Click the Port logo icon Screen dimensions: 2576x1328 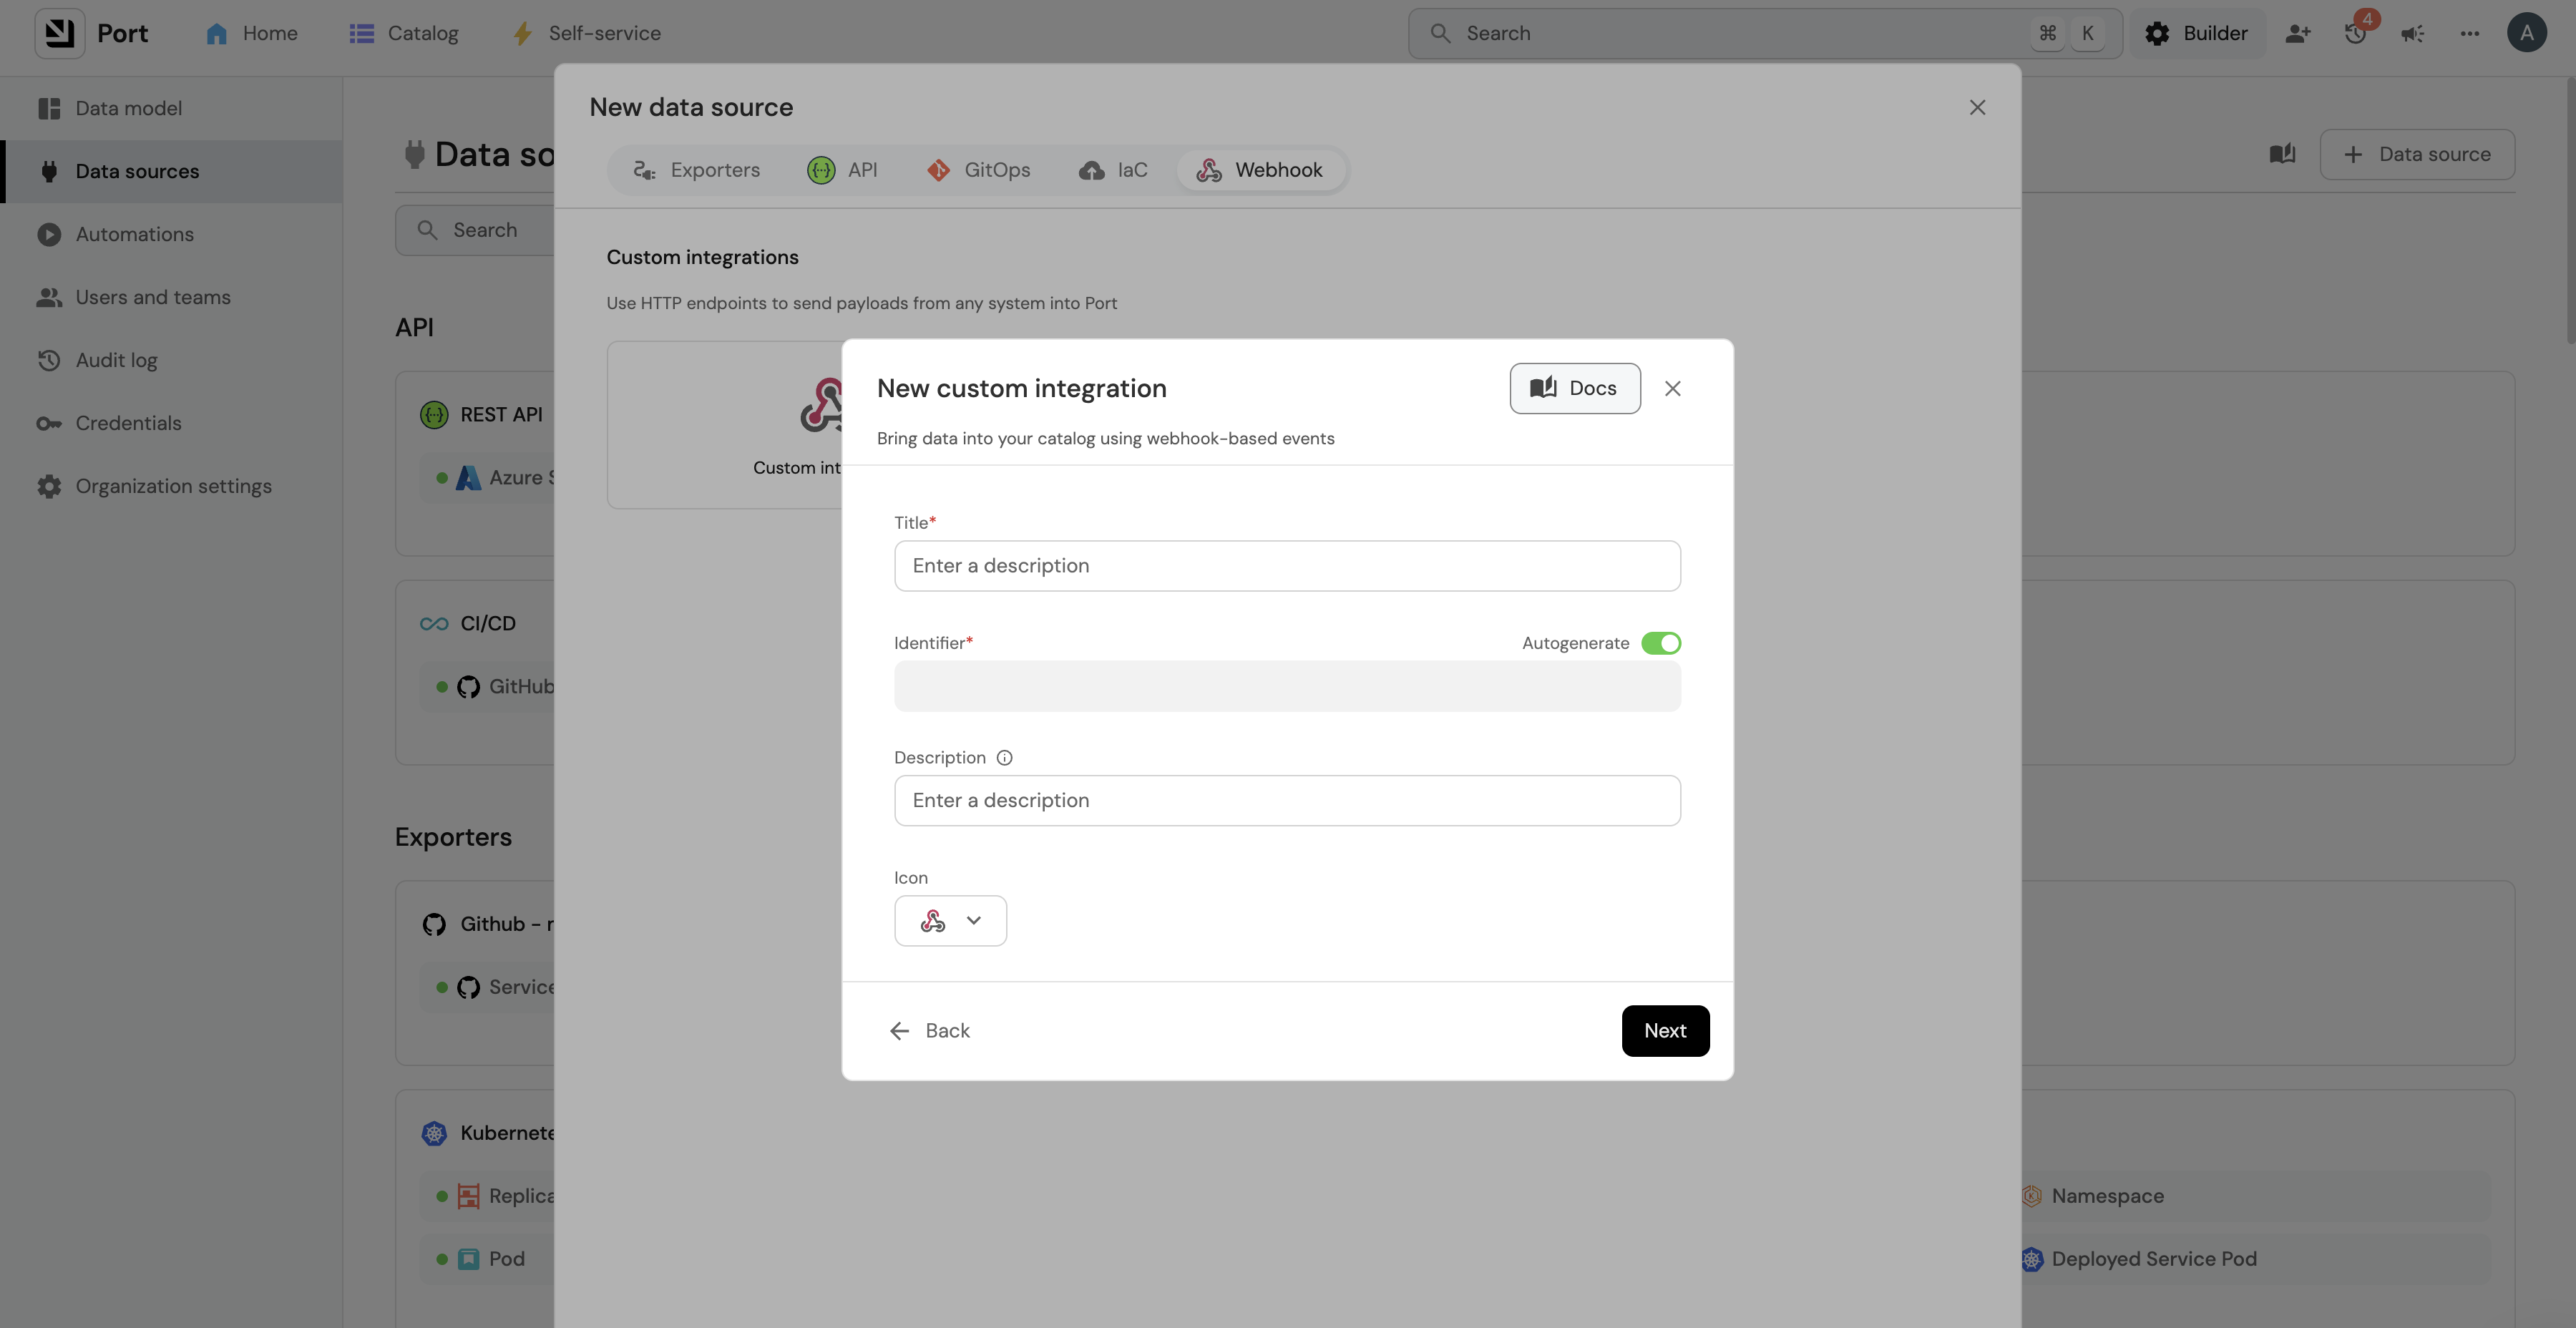pos(59,33)
